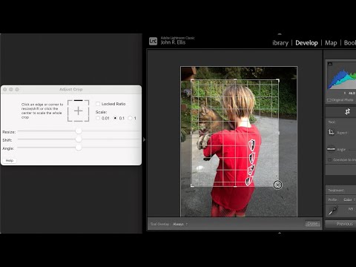This screenshot has height=267, width=356.
Task: Close the Adjust Crop window
Action: [x=5, y=89]
